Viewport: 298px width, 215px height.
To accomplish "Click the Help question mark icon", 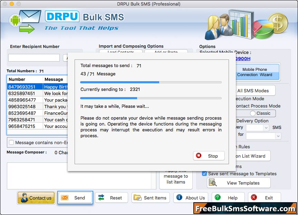I will 218,197.
